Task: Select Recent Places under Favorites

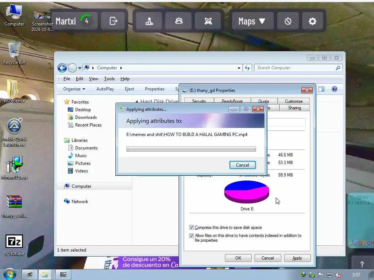Action: click(x=88, y=125)
